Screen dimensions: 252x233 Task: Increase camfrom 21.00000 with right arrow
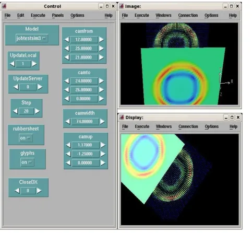[x=101, y=57]
